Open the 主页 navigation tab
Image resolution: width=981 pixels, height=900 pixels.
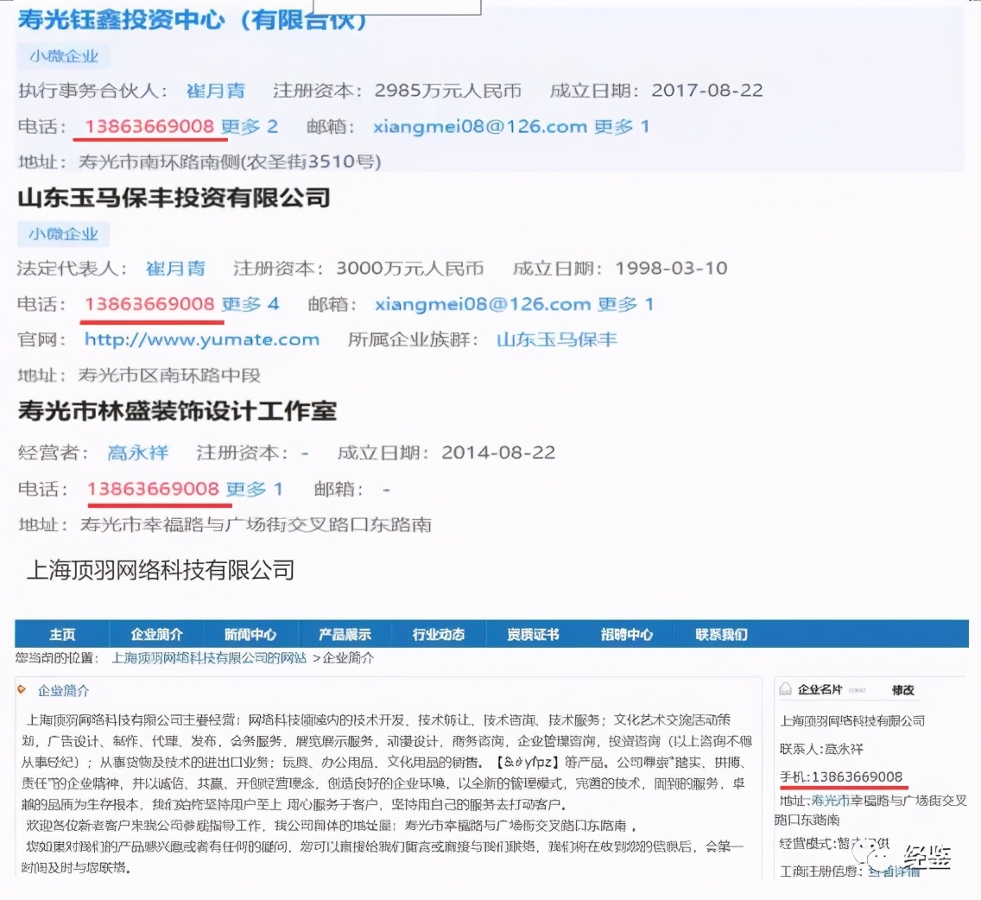(61, 634)
